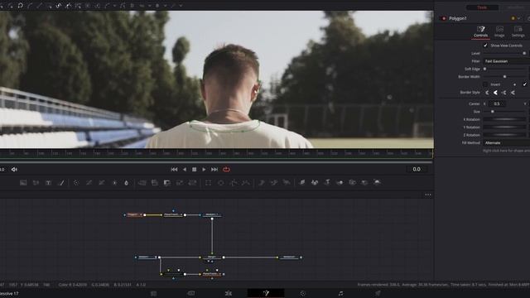The width and height of the screenshot is (530, 298).
Task: Add a Camera 3D node
Action: [352, 183]
